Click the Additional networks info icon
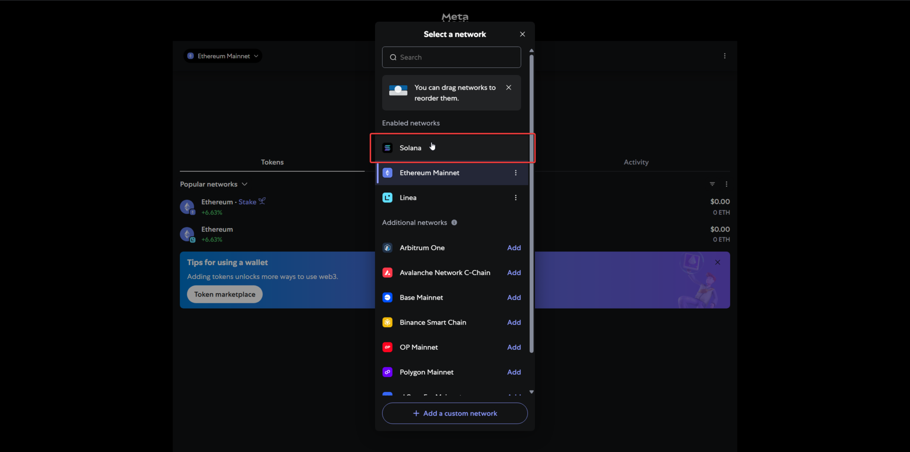 pos(454,222)
